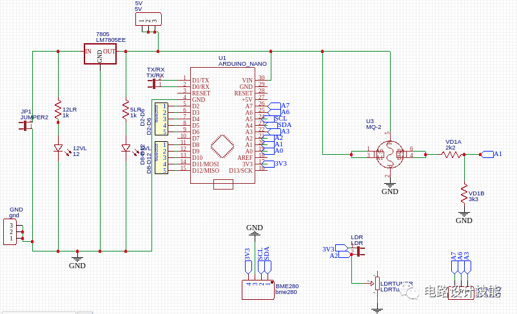Click the 3V3 net flag beside the LDR connector
This screenshot has height=314, width=517.
coord(342,248)
